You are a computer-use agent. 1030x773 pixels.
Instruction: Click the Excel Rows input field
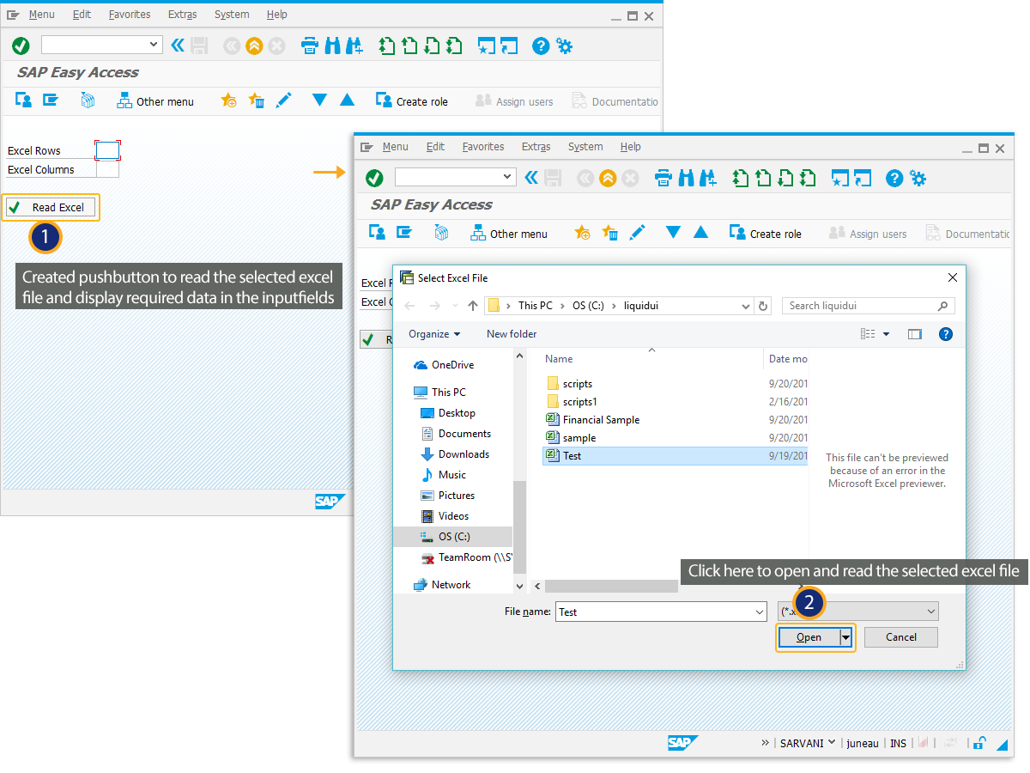point(107,150)
